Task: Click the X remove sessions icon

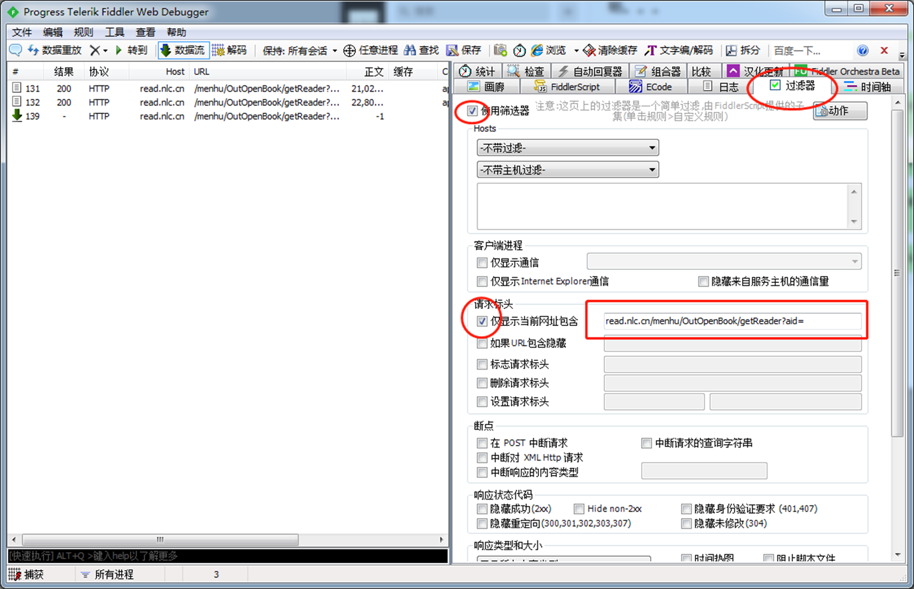Action: [95, 50]
